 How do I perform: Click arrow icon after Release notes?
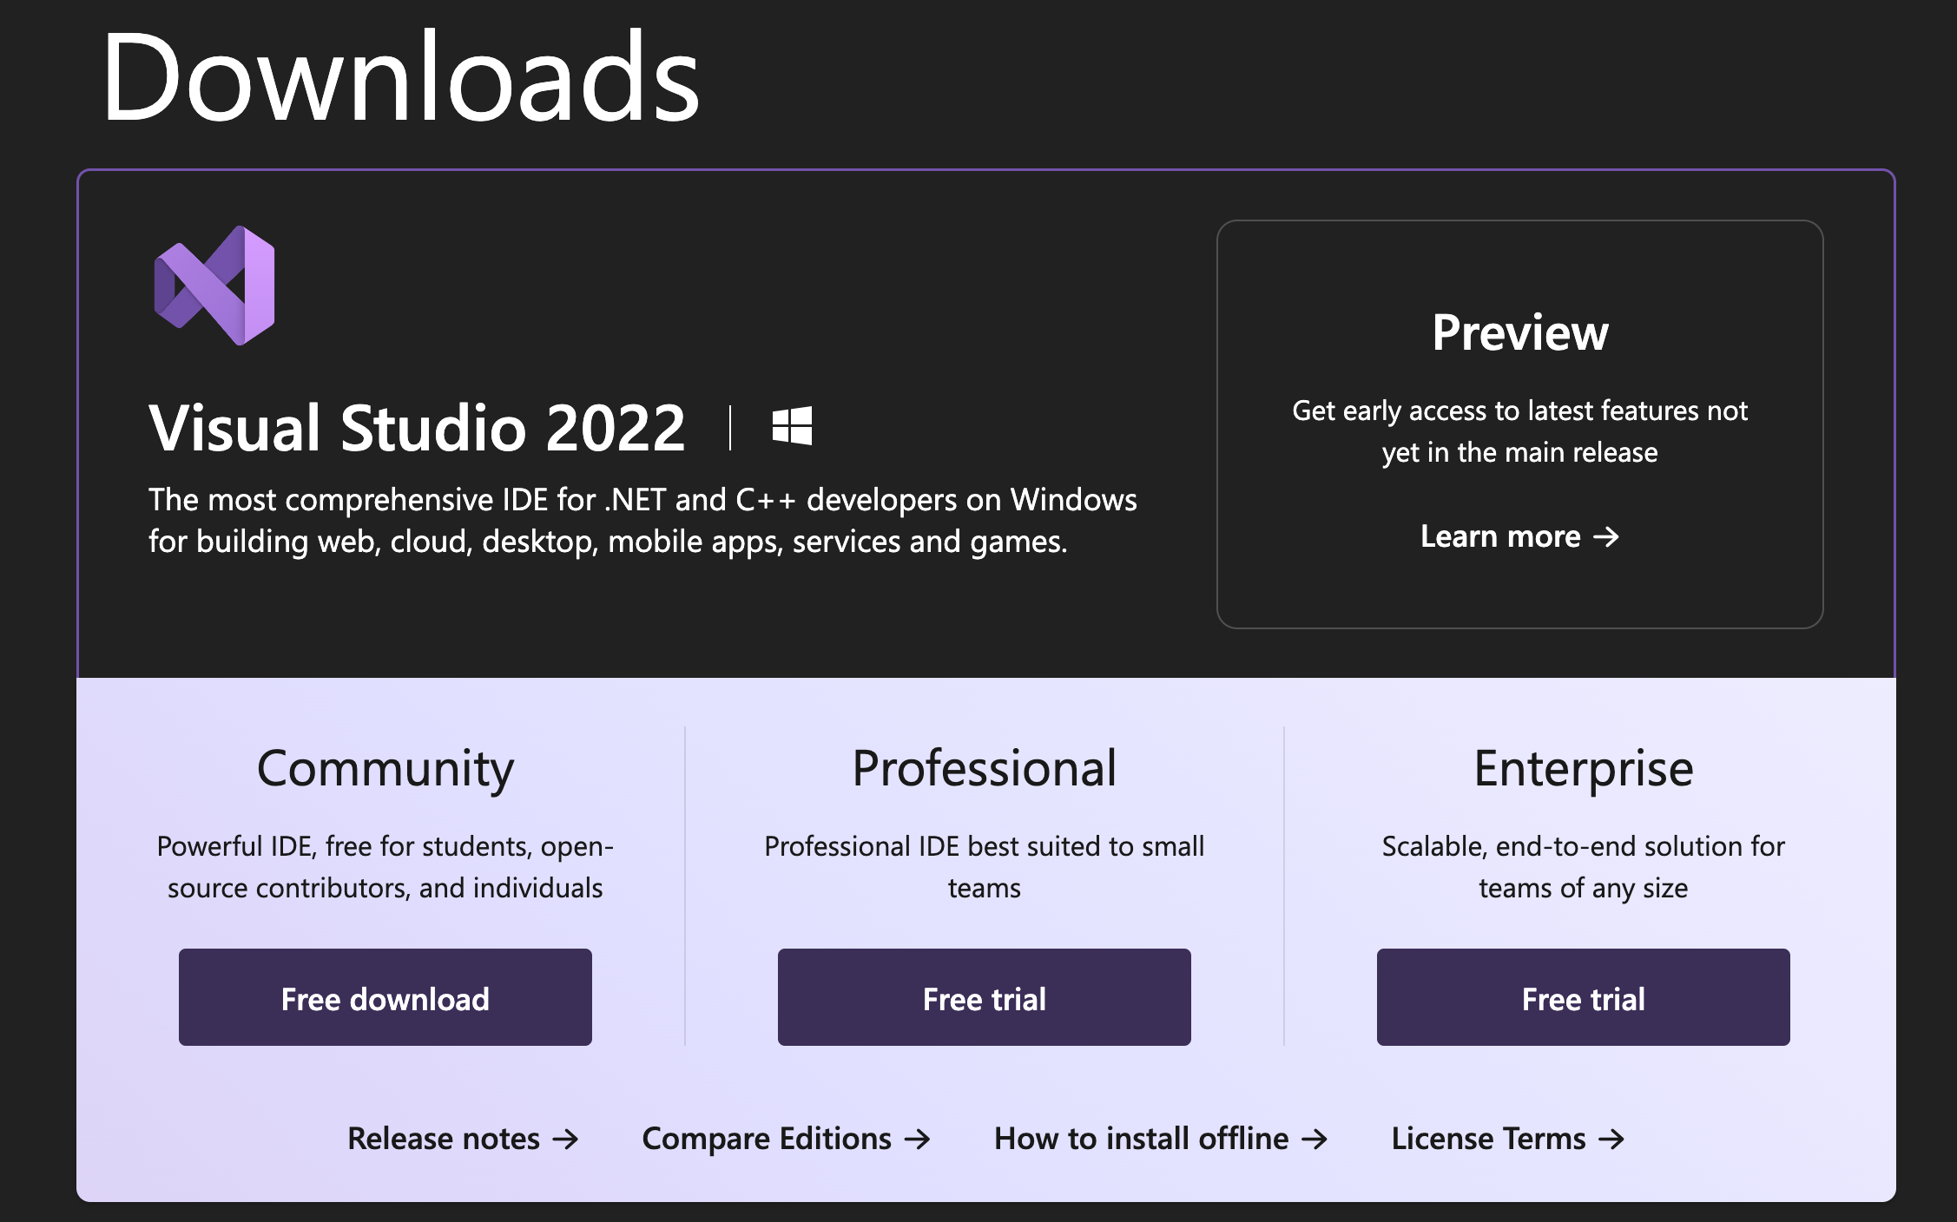pyautogui.click(x=565, y=1139)
